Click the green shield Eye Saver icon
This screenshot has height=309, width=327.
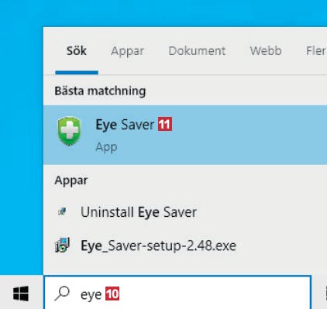pos(69,132)
